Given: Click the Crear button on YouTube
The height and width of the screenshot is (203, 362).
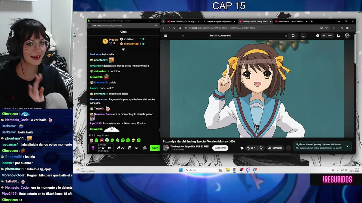Looking at the screenshot, I should [327, 36].
